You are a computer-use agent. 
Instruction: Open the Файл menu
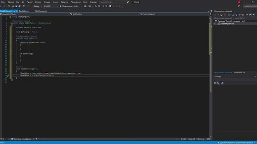click(3, 2)
